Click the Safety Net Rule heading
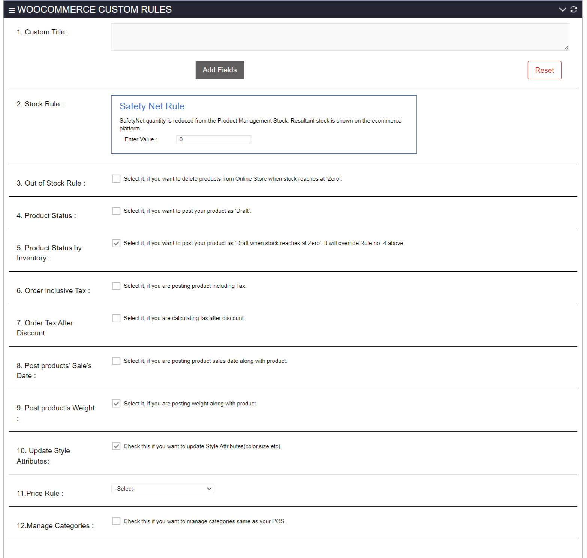 point(152,106)
